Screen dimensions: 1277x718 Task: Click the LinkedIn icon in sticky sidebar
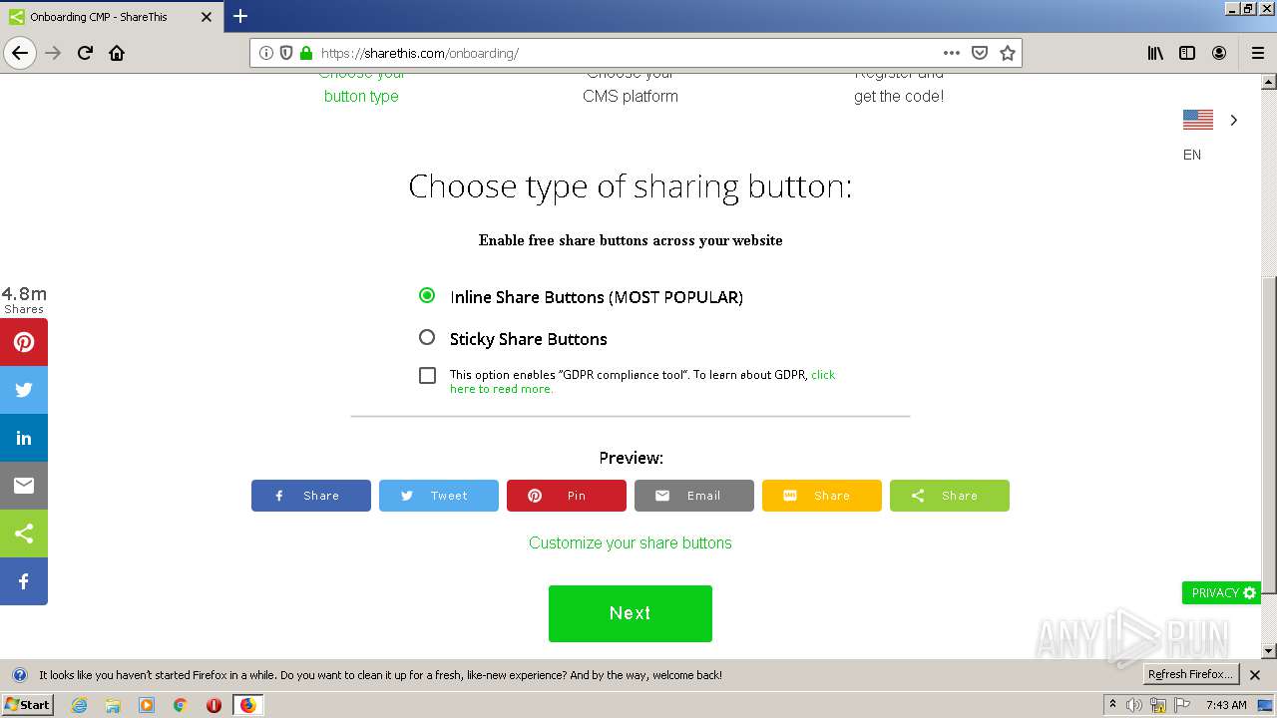24,438
